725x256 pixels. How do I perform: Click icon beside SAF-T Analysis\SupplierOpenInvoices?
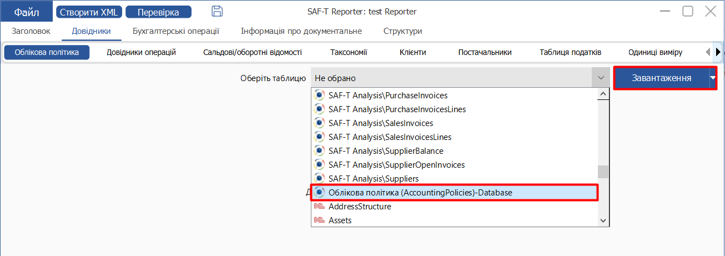coord(319,164)
